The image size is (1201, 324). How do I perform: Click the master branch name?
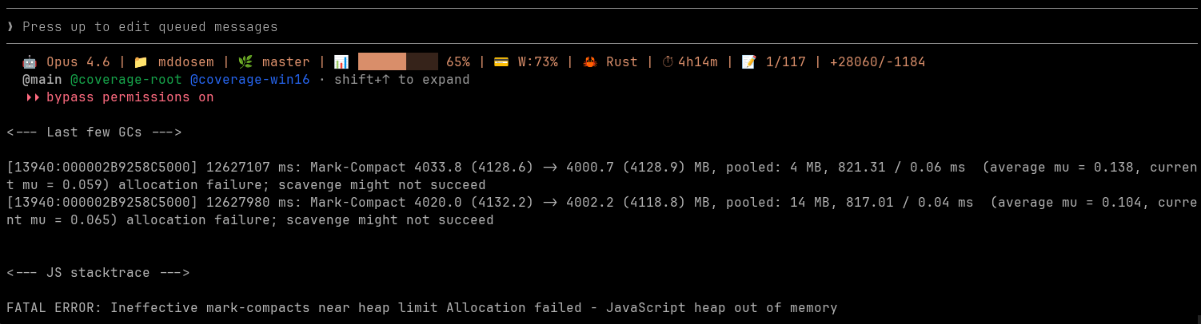click(286, 62)
